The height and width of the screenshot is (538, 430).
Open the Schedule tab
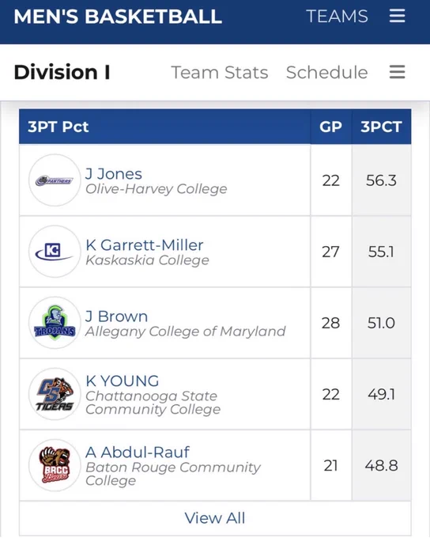(x=326, y=73)
